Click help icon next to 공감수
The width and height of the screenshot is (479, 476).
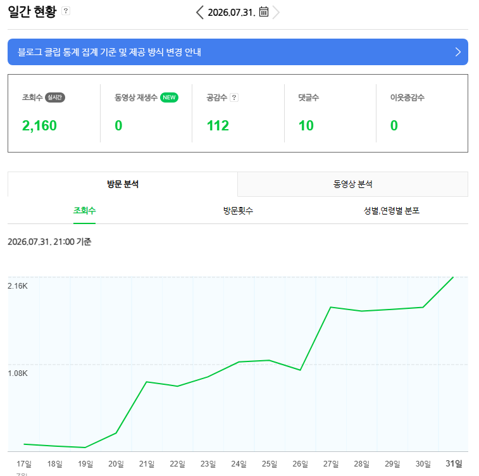[234, 97]
